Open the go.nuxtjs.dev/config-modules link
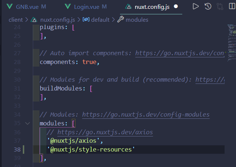This screenshot has height=167, width=236. click(146, 115)
